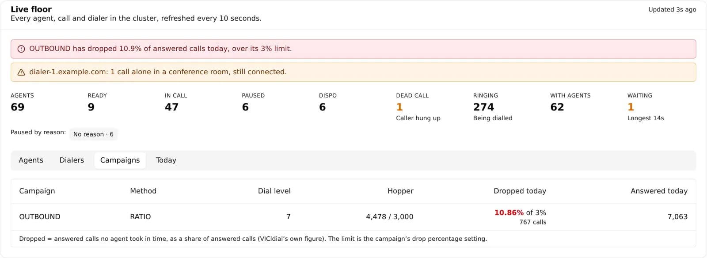Viewport: 707px width, 258px height.
Task: Click the 'Longest 14s' caption
Action: (646, 118)
